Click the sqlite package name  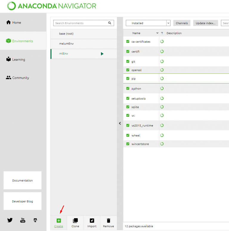click(135, 107)
